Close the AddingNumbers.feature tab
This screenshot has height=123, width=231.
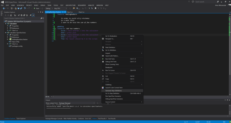click(65, 12)
